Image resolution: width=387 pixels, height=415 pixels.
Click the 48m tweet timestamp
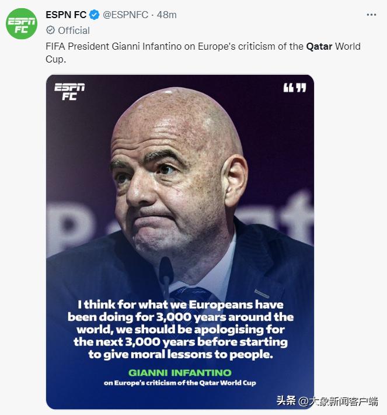(x=166, y=15)
